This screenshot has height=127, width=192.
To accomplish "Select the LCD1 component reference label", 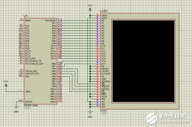I will pos(104,11).
